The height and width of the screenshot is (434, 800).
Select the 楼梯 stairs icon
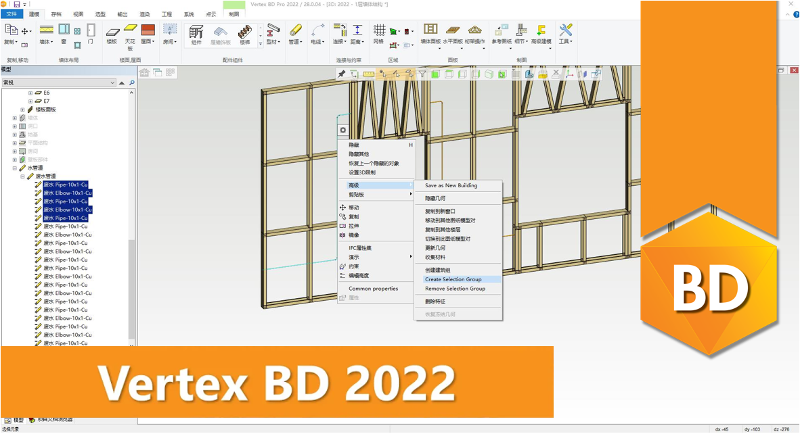click(245, 32)
